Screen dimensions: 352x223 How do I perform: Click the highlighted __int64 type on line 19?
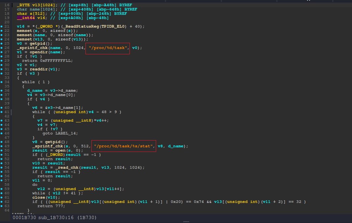(x=26, y=18)
